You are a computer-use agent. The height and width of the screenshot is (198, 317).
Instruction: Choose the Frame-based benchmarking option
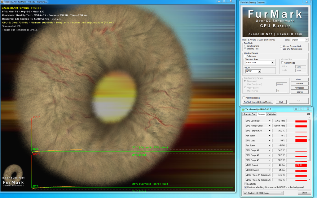[245, 88]
